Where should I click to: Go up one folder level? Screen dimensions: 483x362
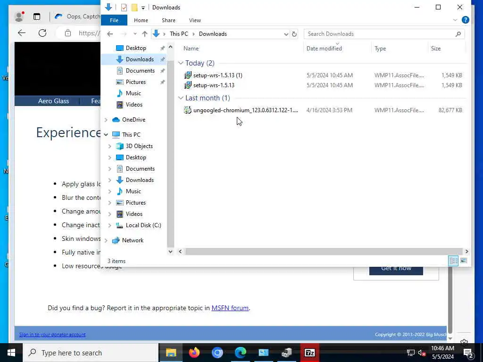(144, 34)
